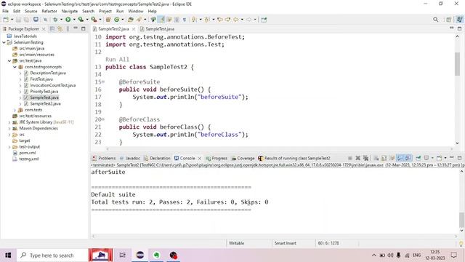This screenshot has width=465, height=262.
Task: Toggle Block Selection mode icon
Action: point(177,20)
